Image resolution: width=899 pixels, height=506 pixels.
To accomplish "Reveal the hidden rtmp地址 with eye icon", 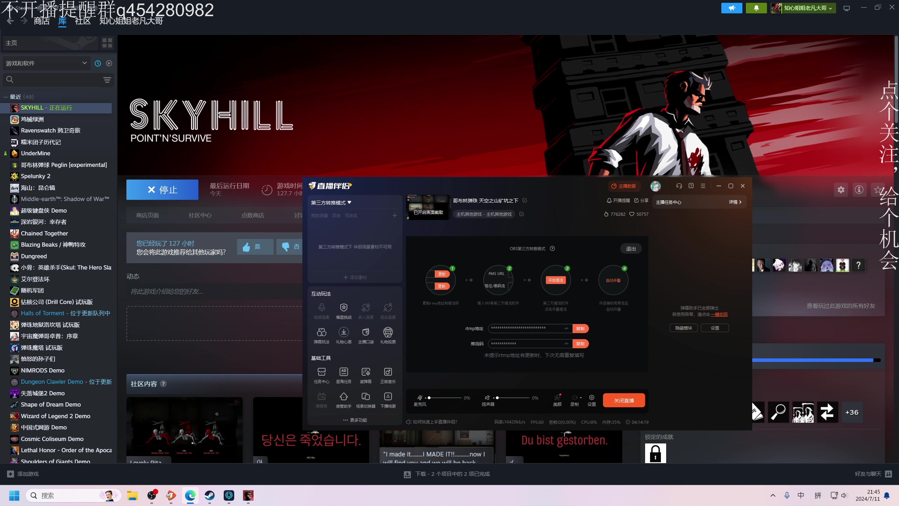I will (566, 329).
